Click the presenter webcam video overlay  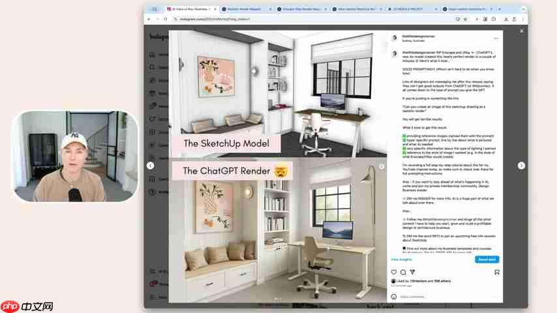tap(75, 156)
